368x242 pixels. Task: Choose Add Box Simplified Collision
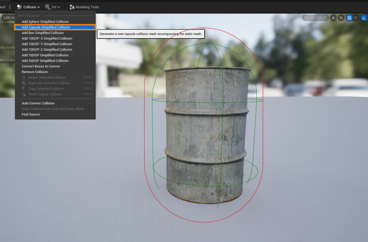(55, 33)
